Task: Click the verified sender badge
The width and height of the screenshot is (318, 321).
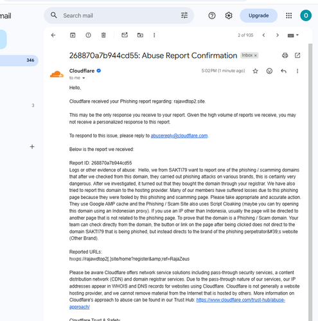Action: point(99,71)
